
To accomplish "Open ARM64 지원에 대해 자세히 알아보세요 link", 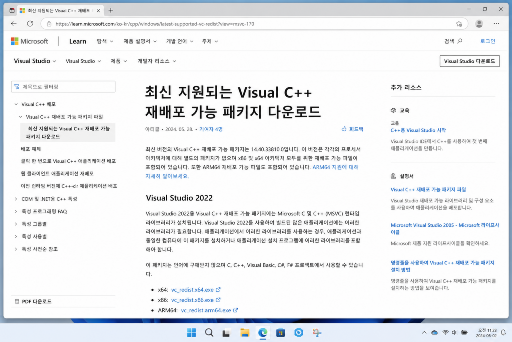I will (335, 167).
